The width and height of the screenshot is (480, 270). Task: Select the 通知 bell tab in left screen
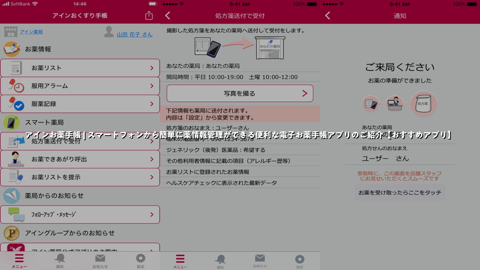click(60, 261)
